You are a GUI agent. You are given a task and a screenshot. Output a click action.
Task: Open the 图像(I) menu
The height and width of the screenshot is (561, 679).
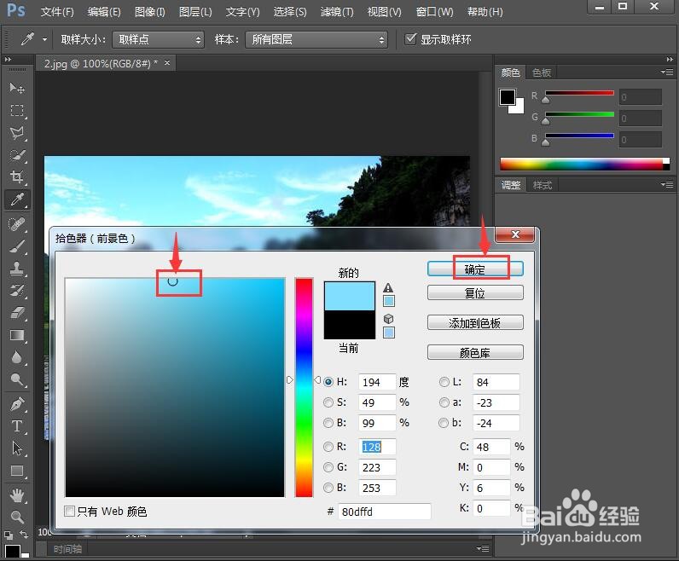click(150, 12)
